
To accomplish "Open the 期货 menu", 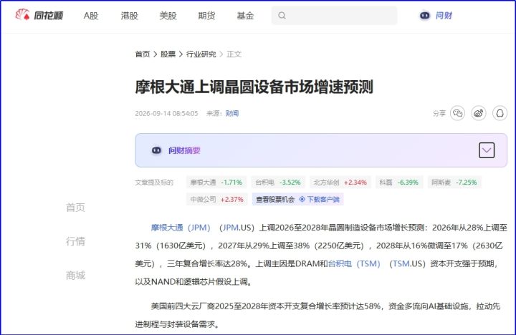I will click(x=206, y=16).
